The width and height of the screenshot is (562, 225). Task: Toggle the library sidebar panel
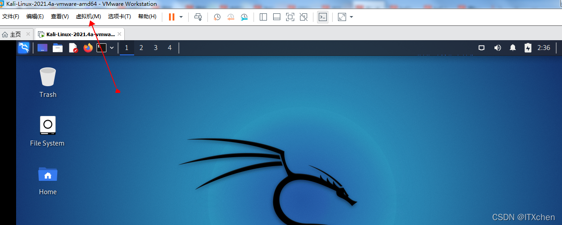[x=263, y=17]
